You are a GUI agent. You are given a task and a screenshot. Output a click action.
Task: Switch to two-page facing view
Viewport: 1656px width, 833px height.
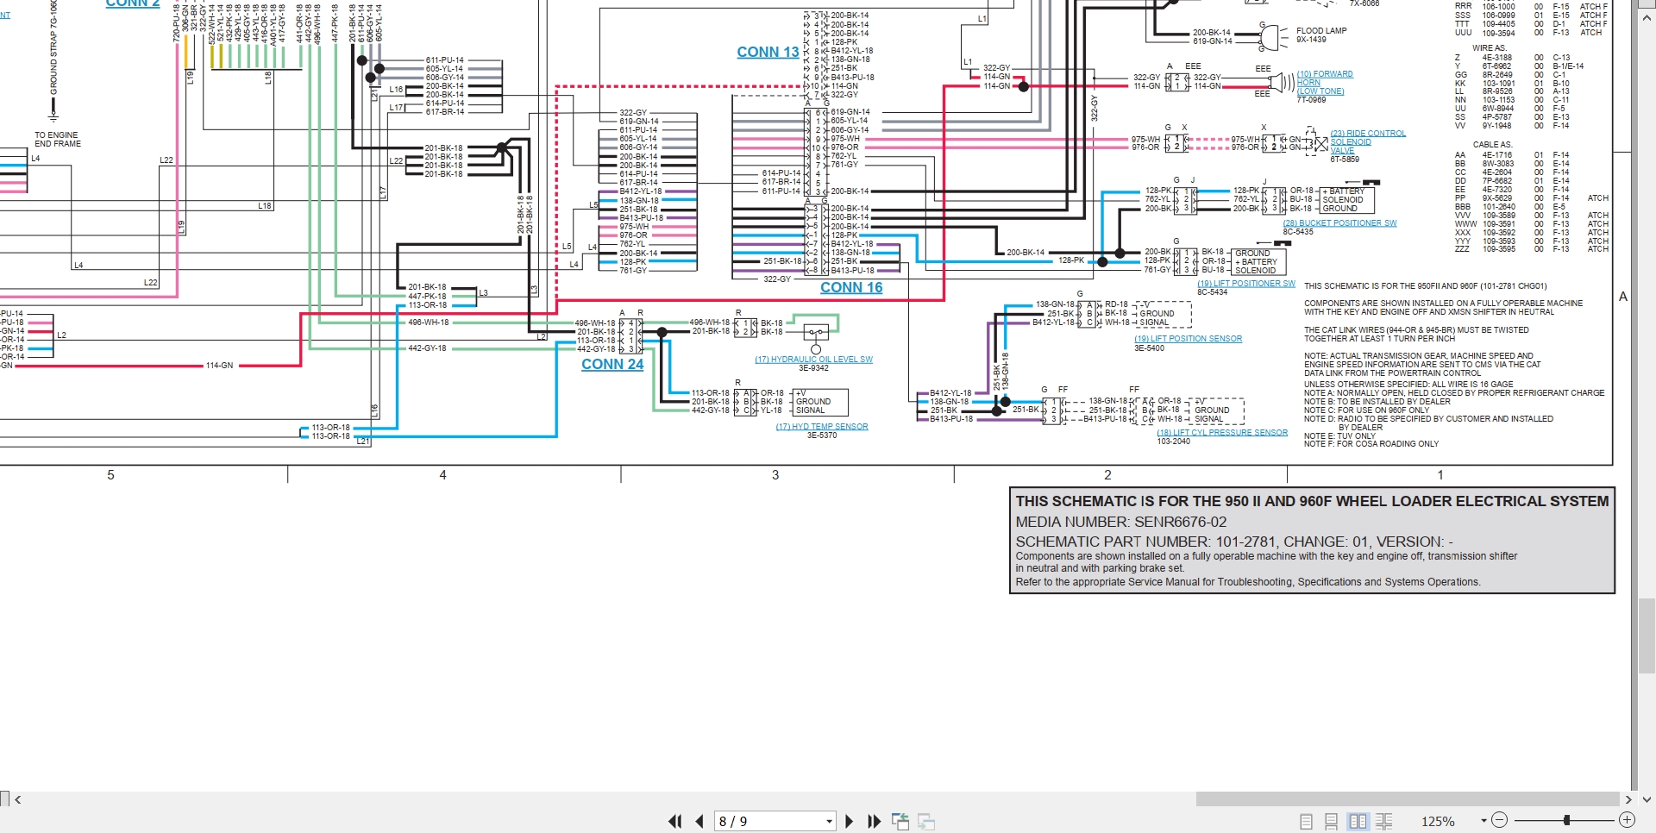[x=1358, y=822]
